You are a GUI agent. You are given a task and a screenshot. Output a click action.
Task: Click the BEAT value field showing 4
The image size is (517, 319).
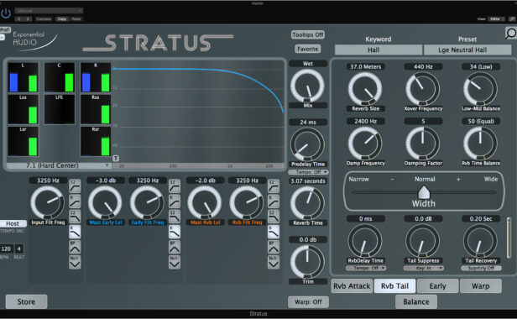point(19,248)
